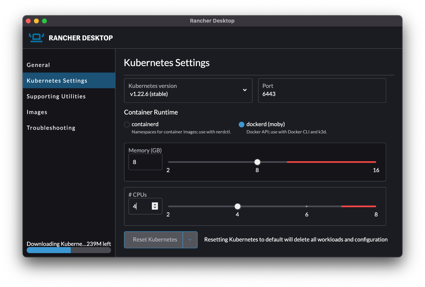
Task: Click the 'Docker API; use with Docker CLI' description
Action: tap(287, 132)
